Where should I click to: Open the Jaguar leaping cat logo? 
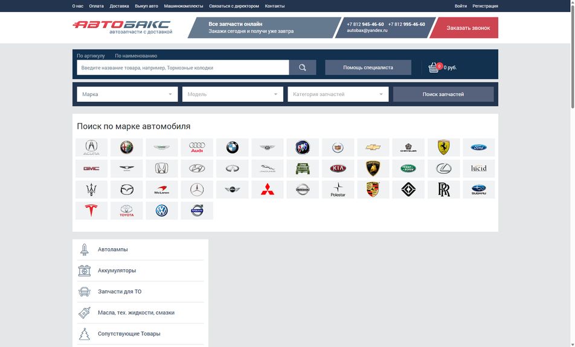[x=268, y=169]
